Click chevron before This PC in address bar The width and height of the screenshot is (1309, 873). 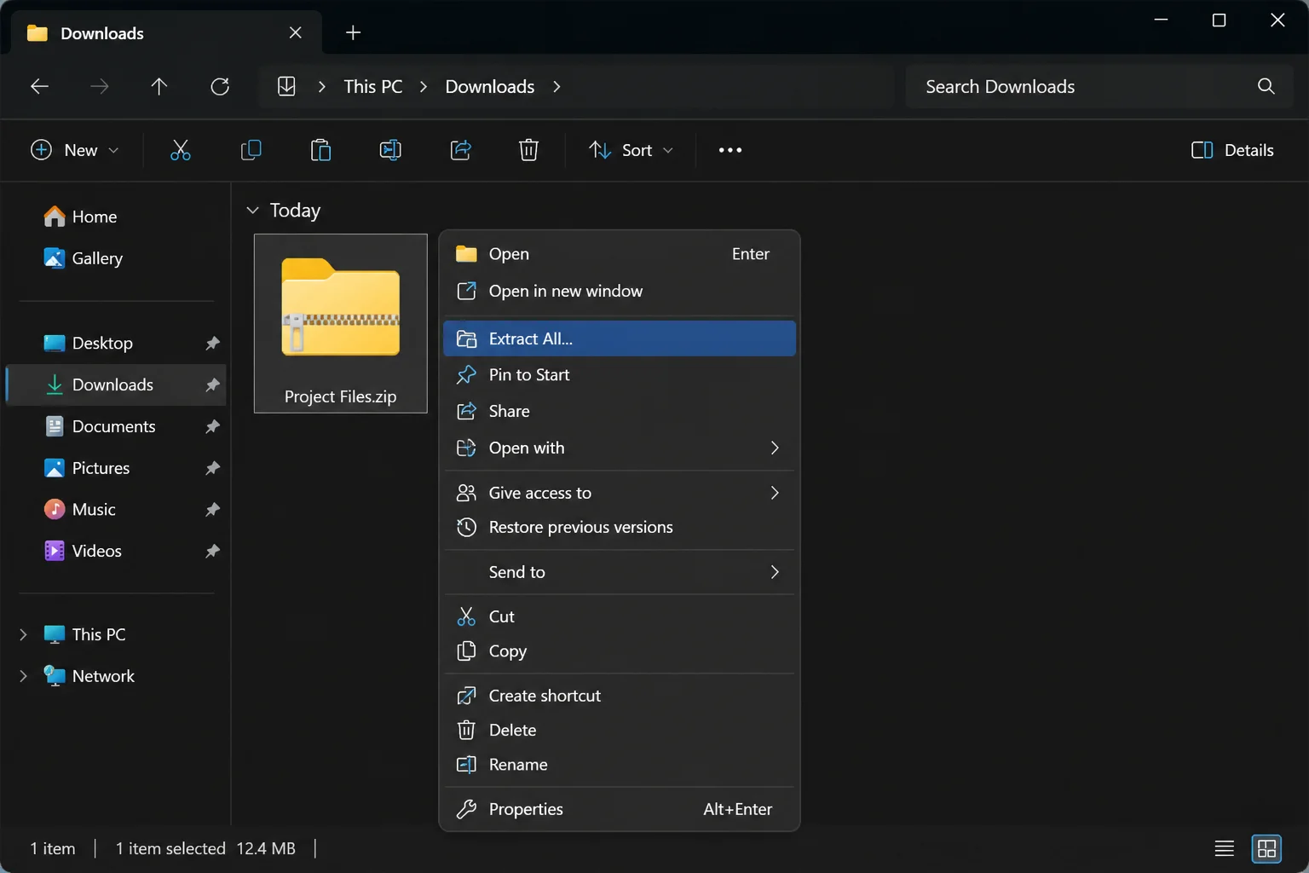point(321,86)
